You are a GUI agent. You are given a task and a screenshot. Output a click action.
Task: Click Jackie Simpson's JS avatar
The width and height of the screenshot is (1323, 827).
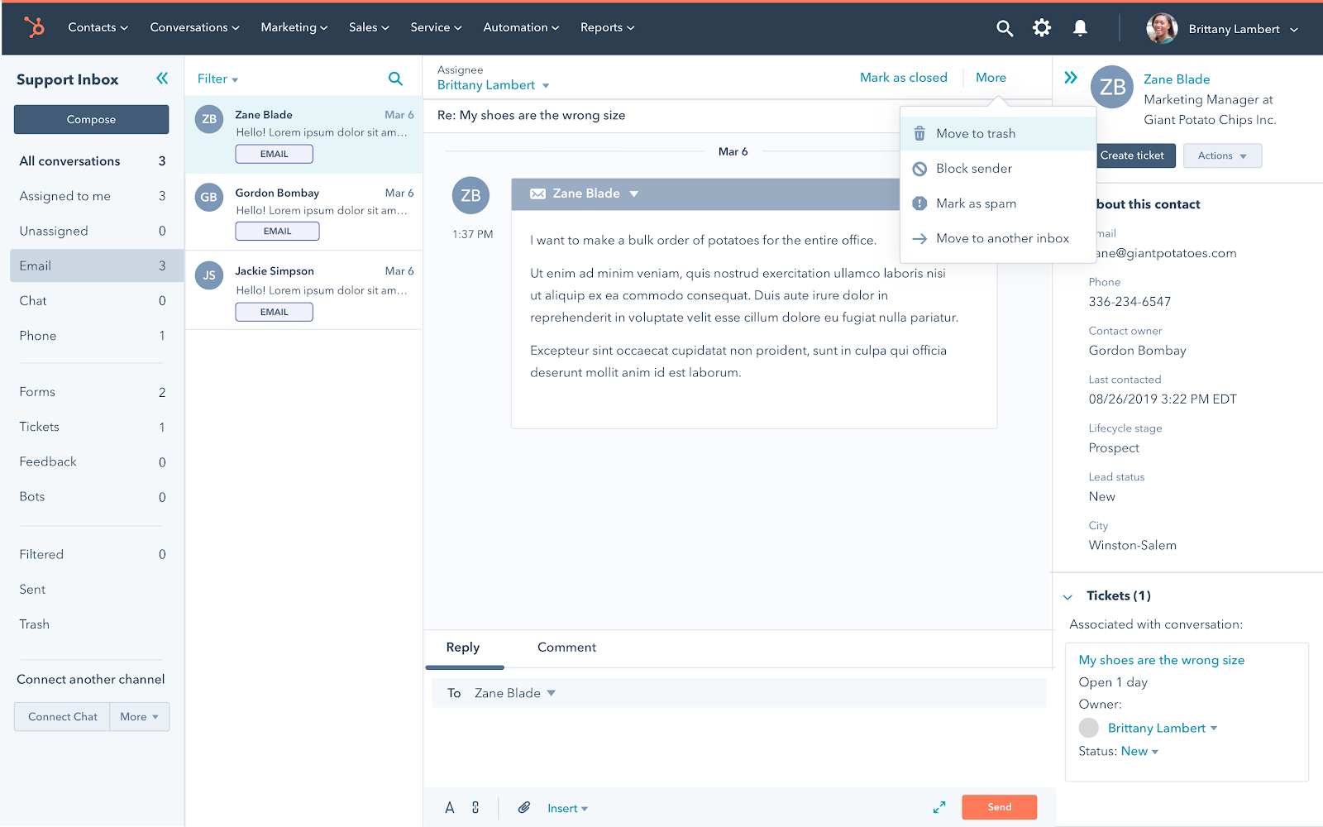(209, 275)
